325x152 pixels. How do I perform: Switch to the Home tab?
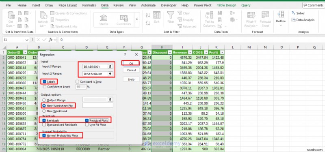[22, 5]
